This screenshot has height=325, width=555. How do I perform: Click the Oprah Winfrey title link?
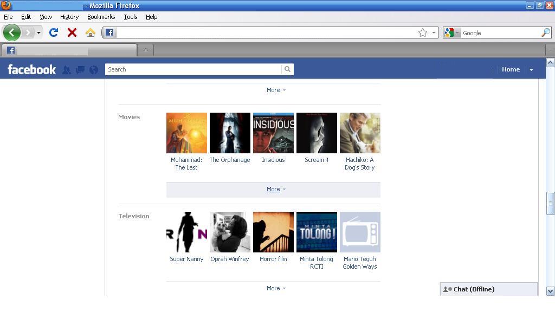point(230,259)
